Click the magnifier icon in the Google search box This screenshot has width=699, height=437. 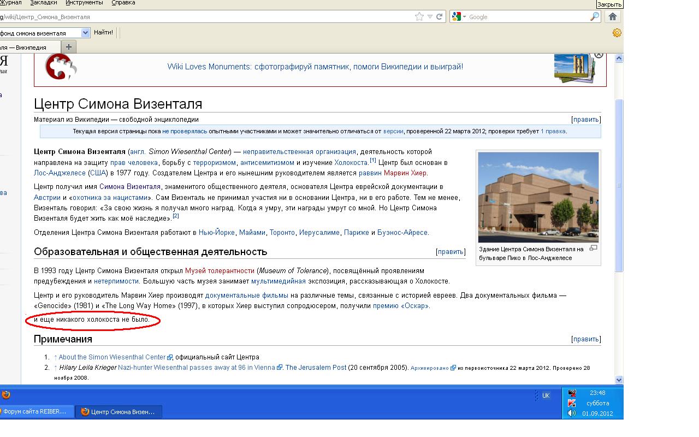pos(595,17)
